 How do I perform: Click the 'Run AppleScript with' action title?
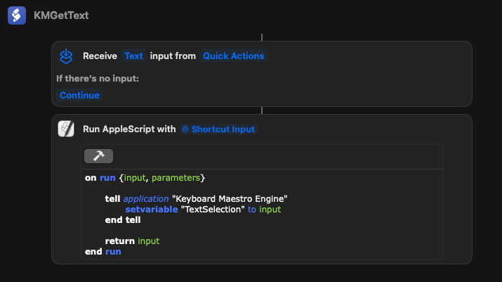129,129
